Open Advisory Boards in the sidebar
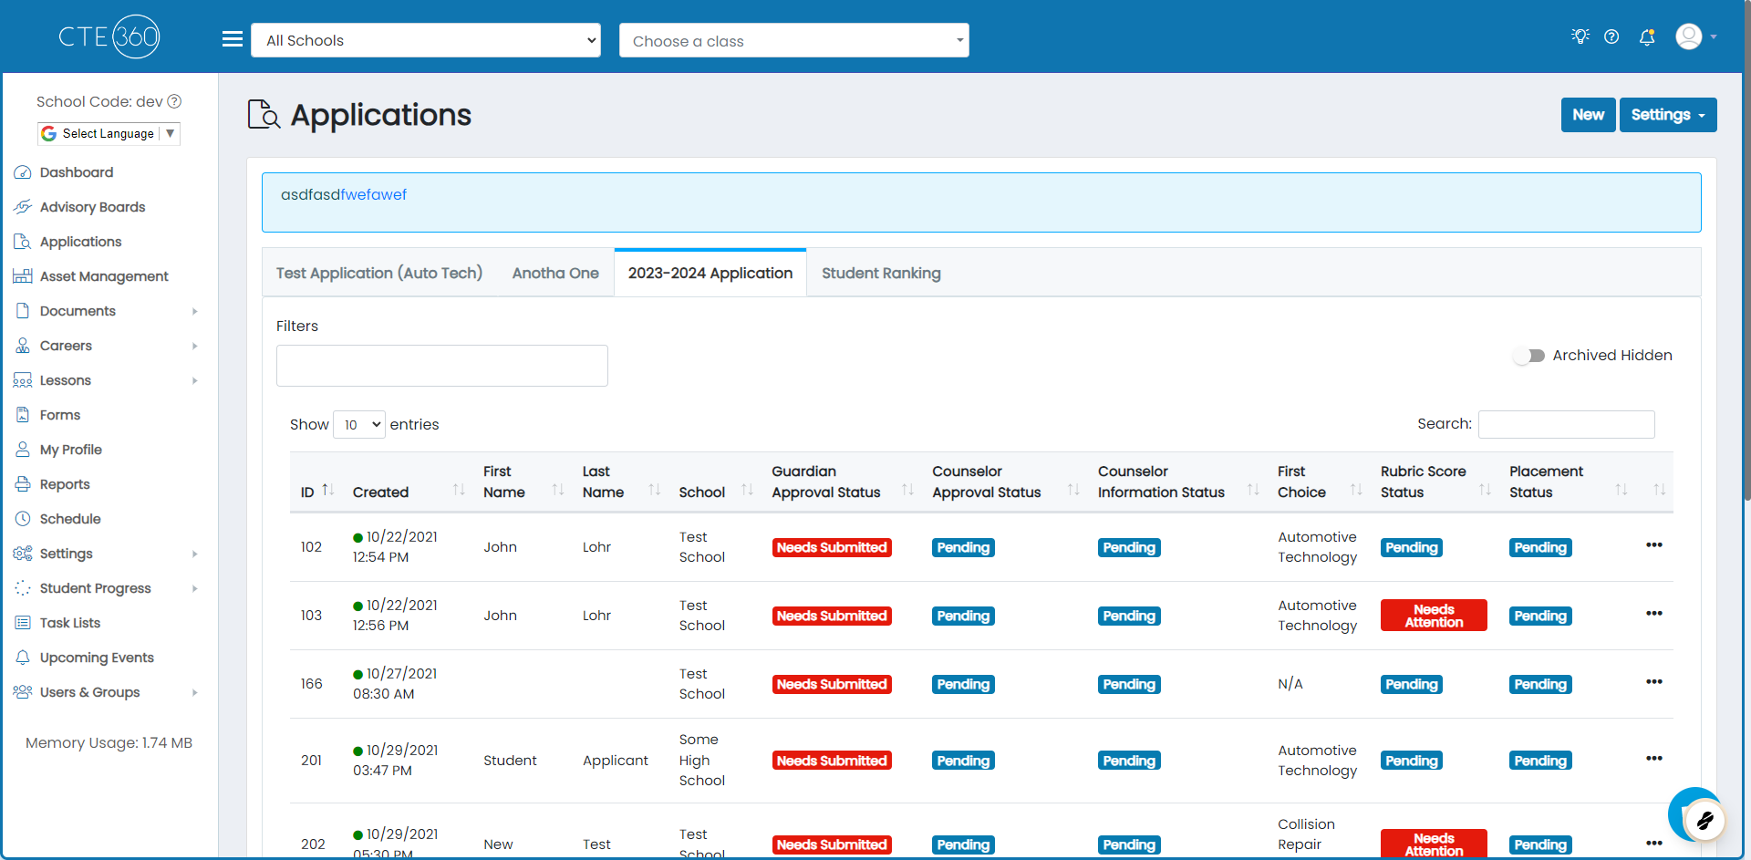 [92, 207]
